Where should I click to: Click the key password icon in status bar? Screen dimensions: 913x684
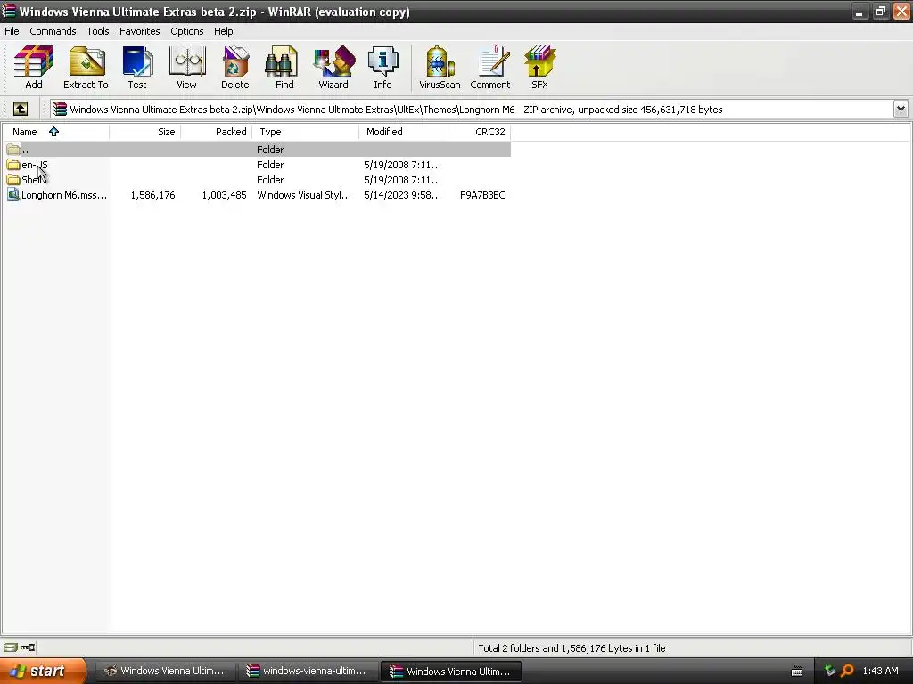pos(28,647)
